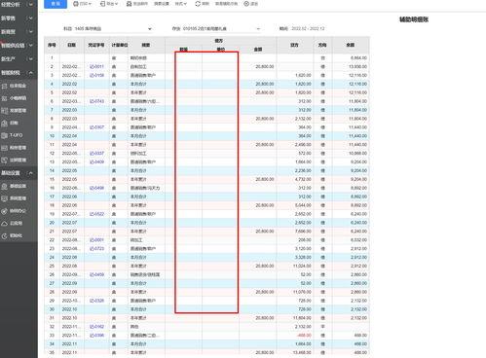
Task: Expand the 智能供应链 sidebar section chevron
Action: pos(31,45)
